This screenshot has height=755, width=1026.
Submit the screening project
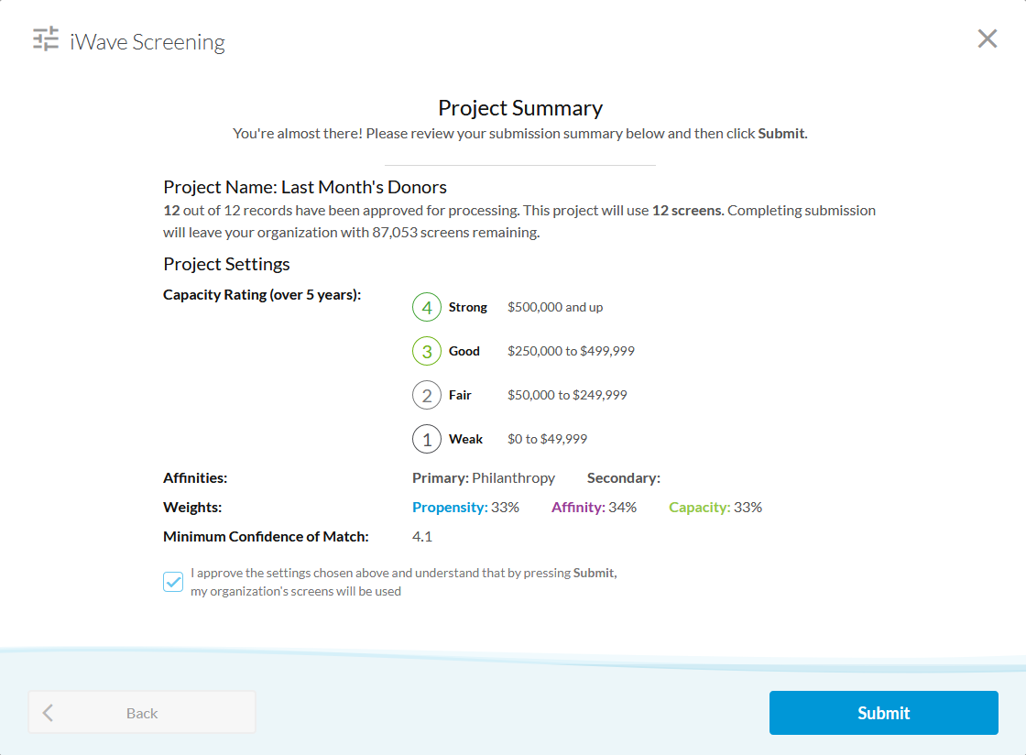[x=882, y=713]
